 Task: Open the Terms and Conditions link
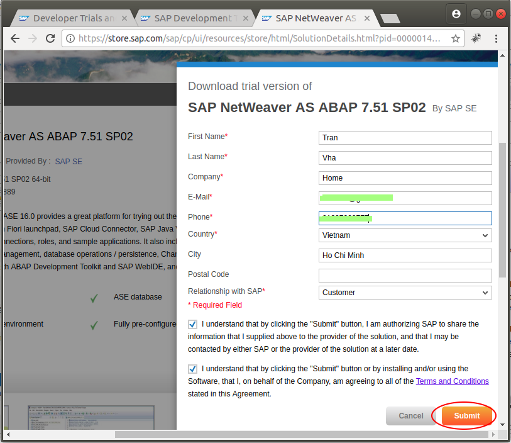click(452, 381)
